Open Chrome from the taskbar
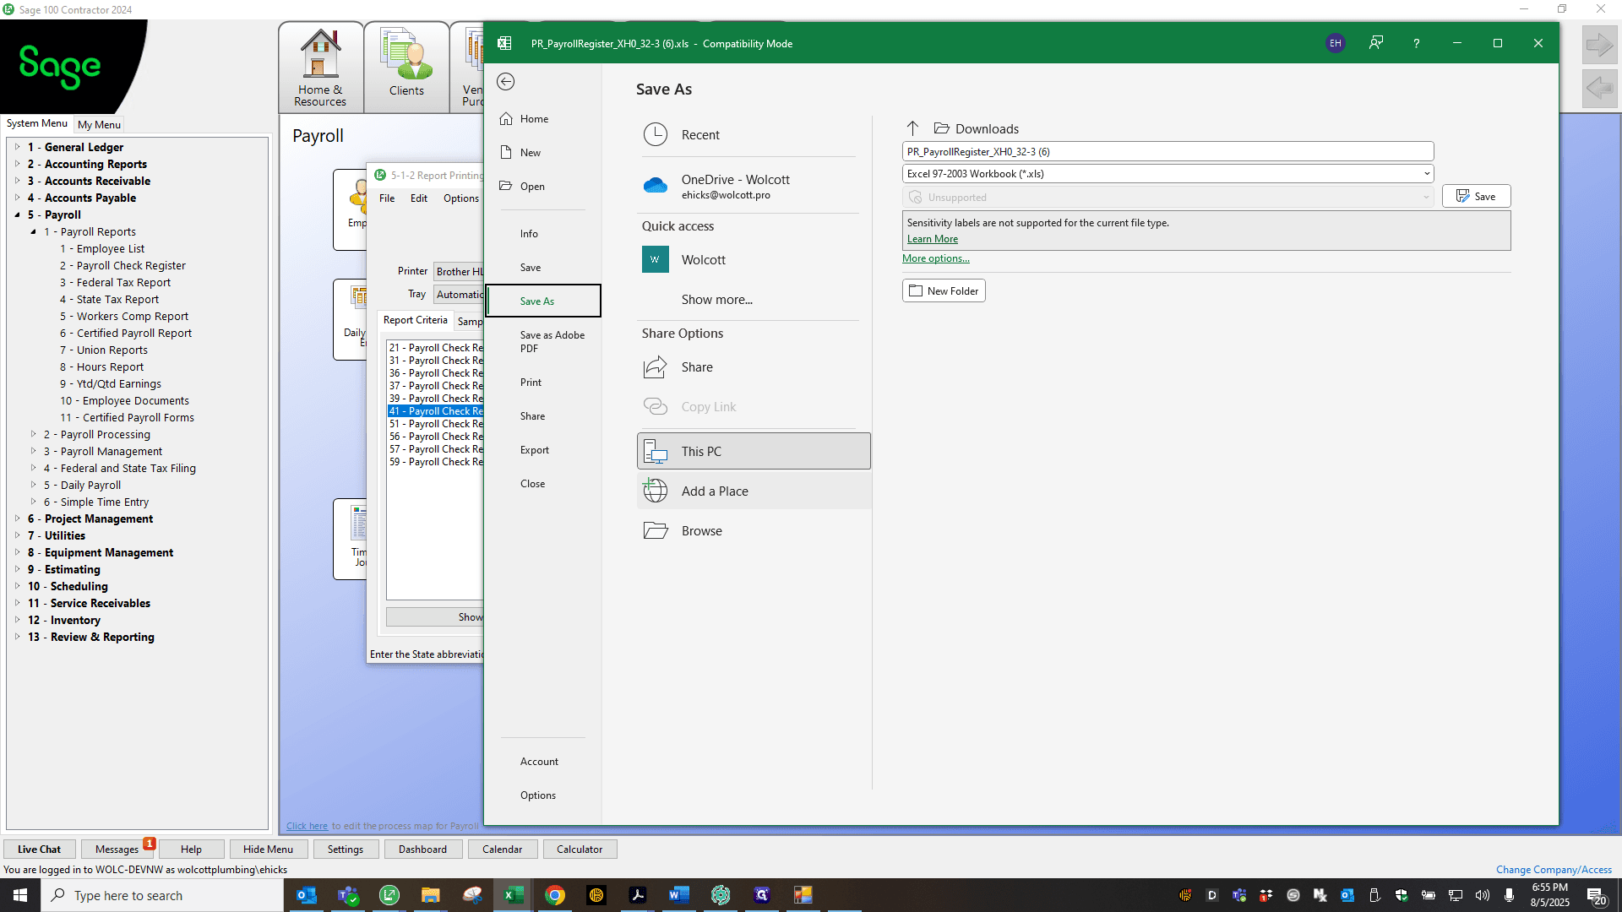The image size is (1622, 912). click(555, 895)
